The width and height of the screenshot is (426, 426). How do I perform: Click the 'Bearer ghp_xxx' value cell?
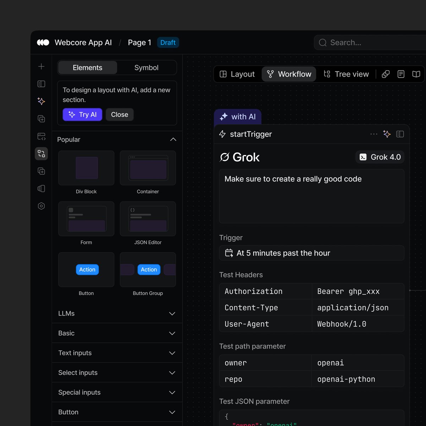click(x=358, y=291)
